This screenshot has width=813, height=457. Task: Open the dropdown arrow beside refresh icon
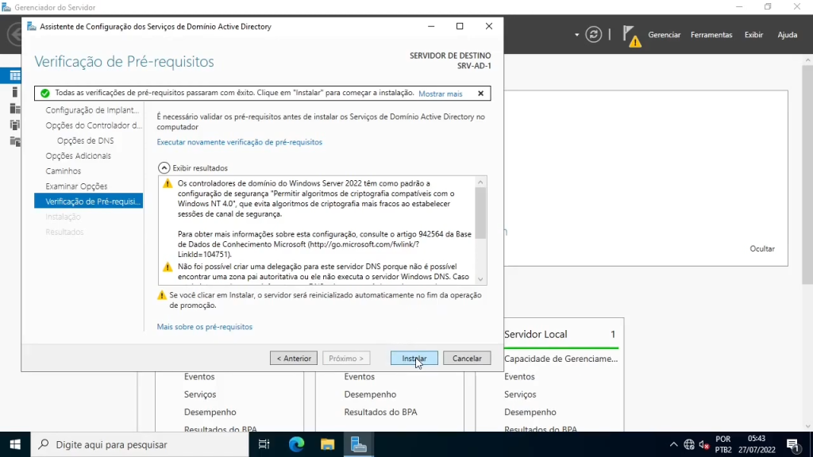point(576,35)
